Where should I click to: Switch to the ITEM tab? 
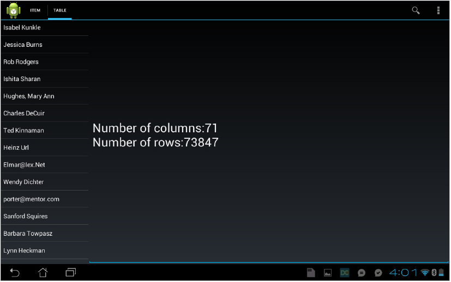35,10
